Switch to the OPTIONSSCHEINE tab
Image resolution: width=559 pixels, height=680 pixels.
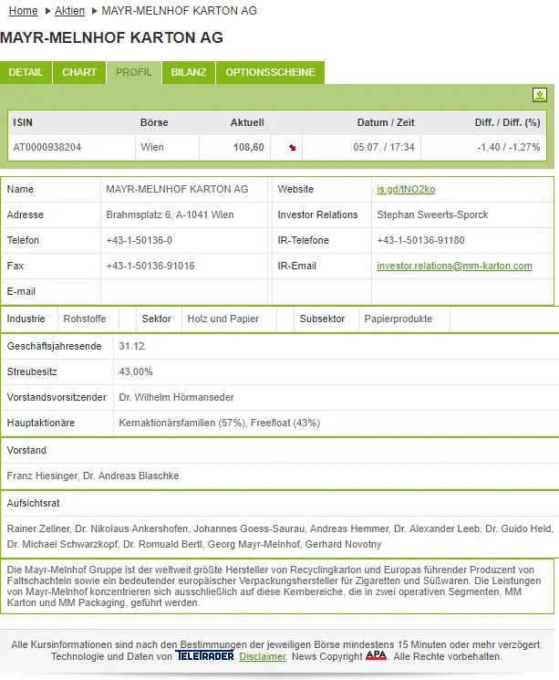[x=270, y=72]
